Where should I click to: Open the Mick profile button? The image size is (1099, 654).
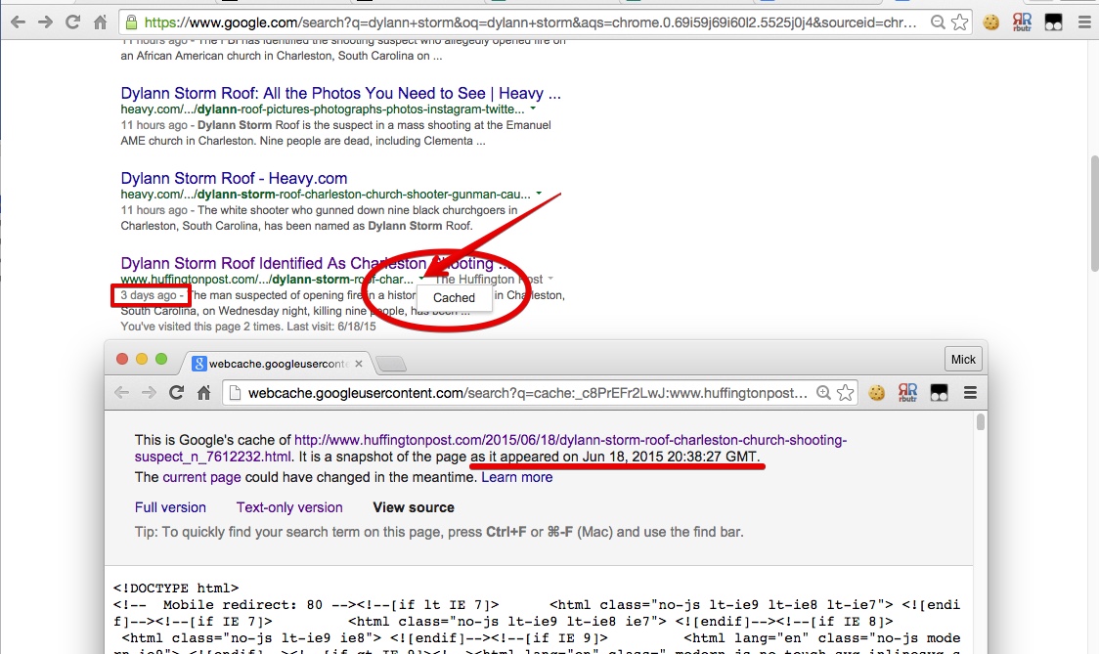click(963, 359)
